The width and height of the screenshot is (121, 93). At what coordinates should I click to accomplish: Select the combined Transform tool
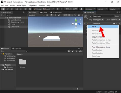[26, 9]
